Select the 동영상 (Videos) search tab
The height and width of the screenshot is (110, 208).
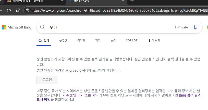click(x=63, y=40)
